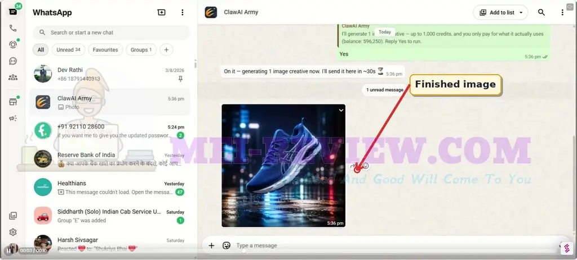Pause the video playback
Image resolution: width=577 pixels, height=260 pixels.
[8, 250]
